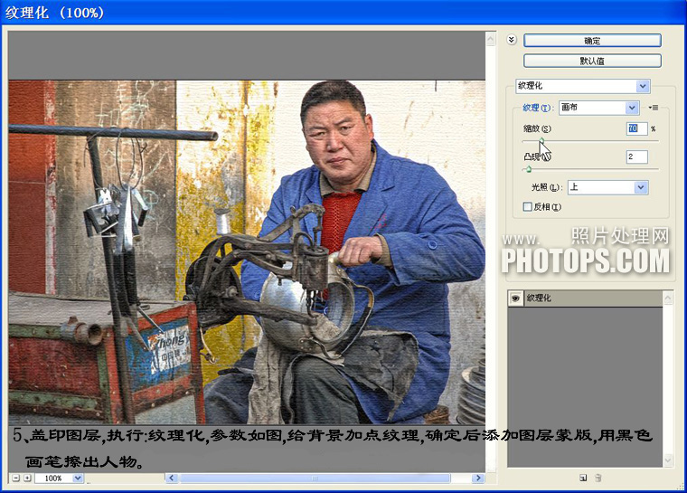Click the 确定 (OK) button
The image size is (687, 493).
click(x=592, y=41)
